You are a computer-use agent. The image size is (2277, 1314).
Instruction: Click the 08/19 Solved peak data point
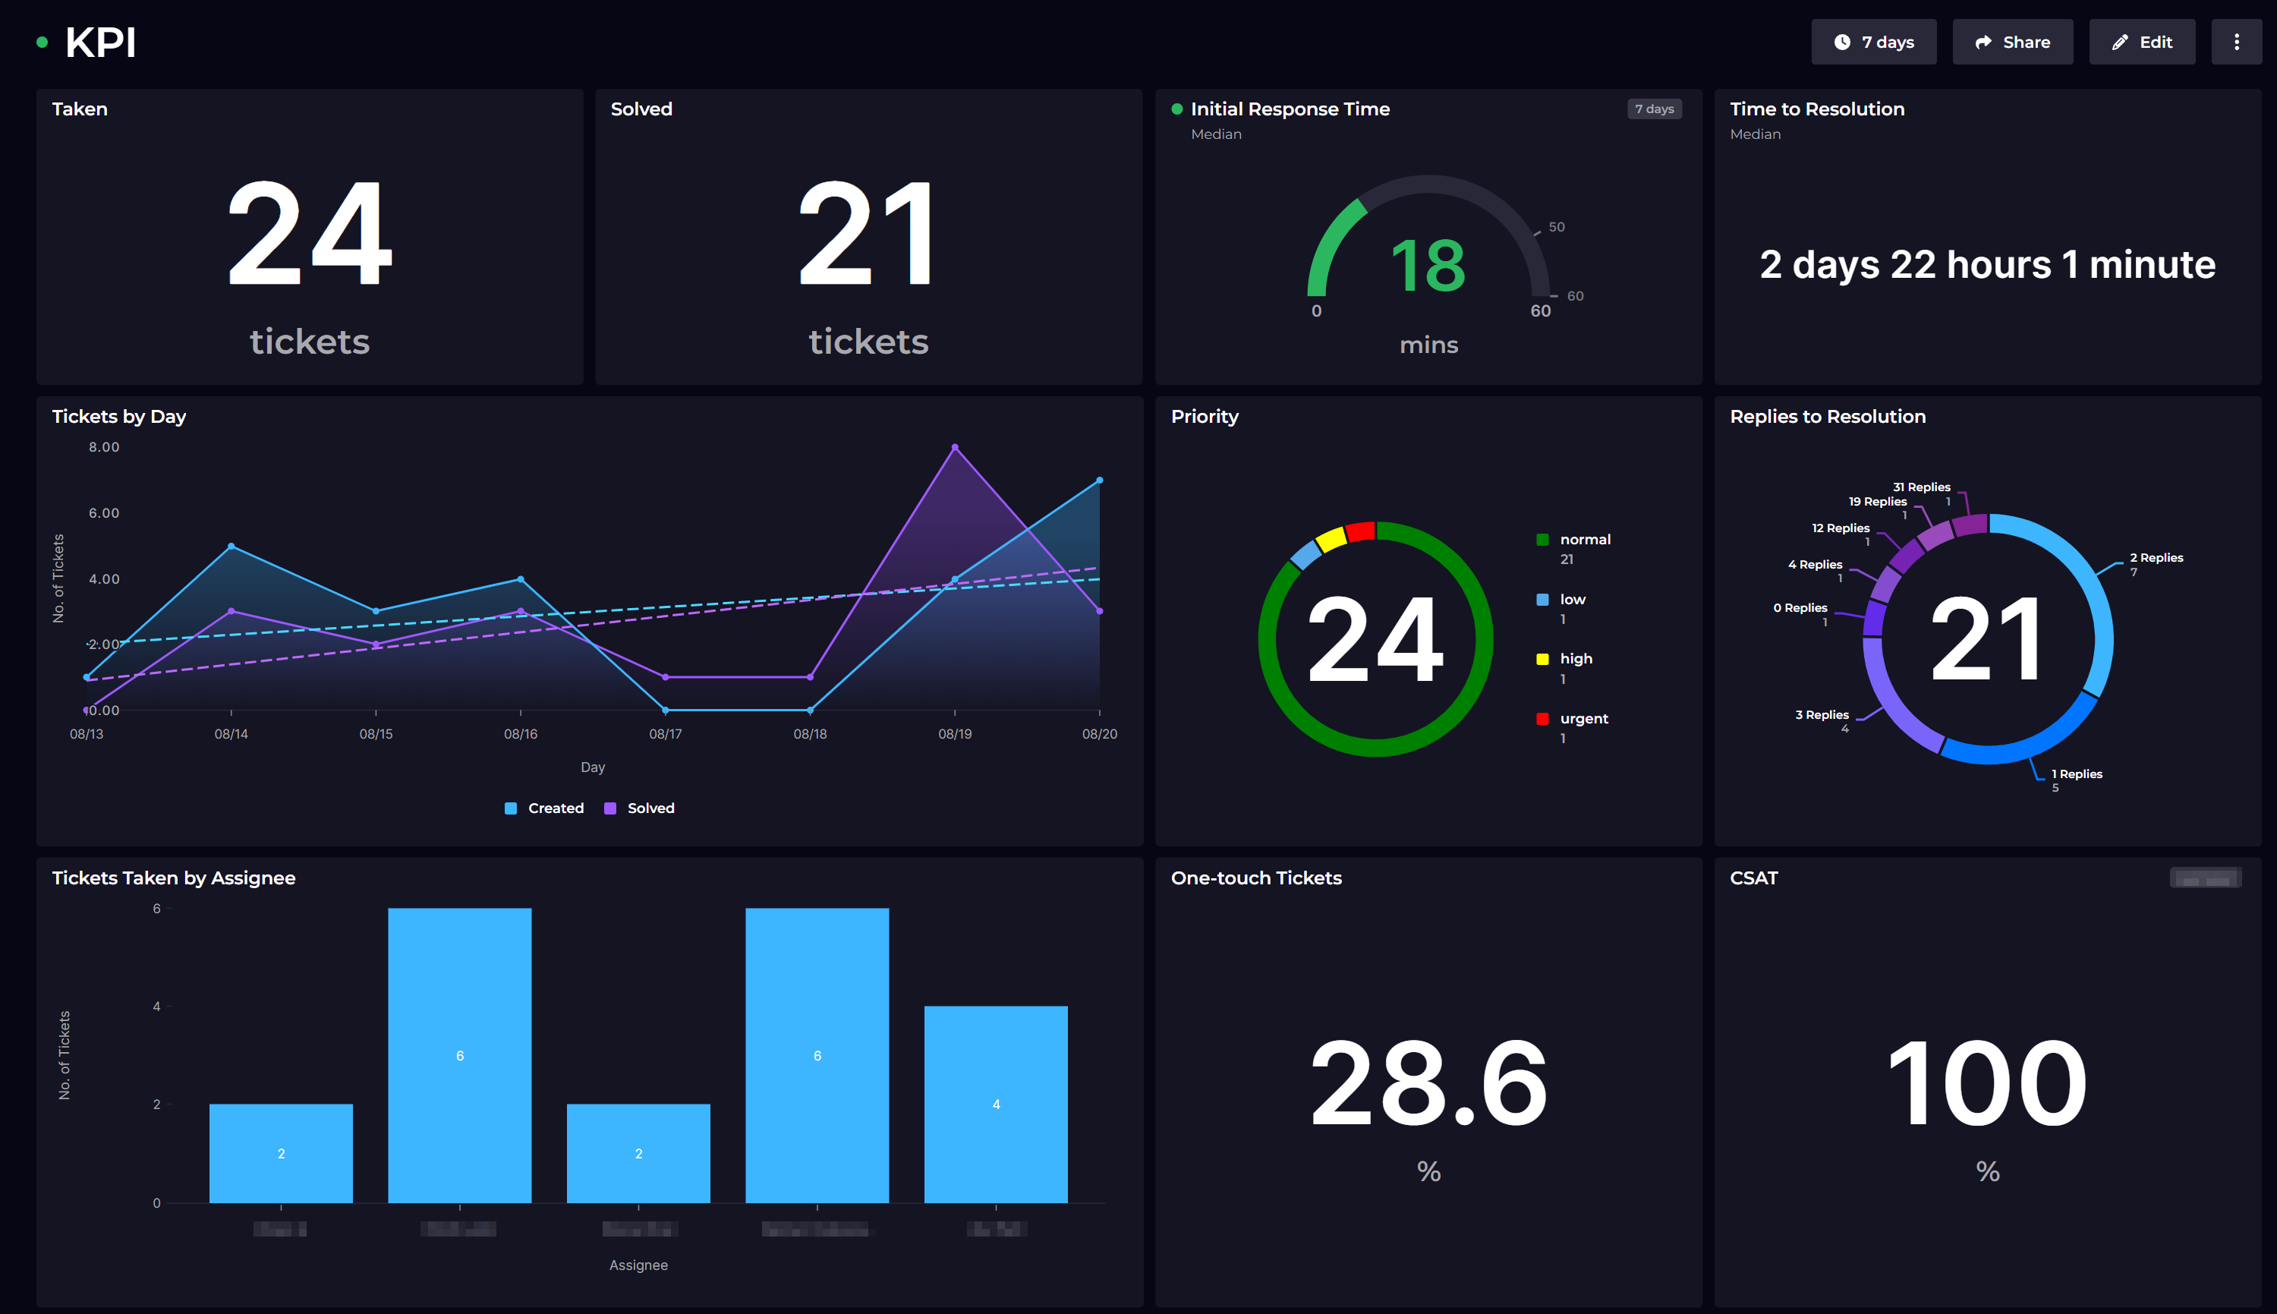pos(955,448)
